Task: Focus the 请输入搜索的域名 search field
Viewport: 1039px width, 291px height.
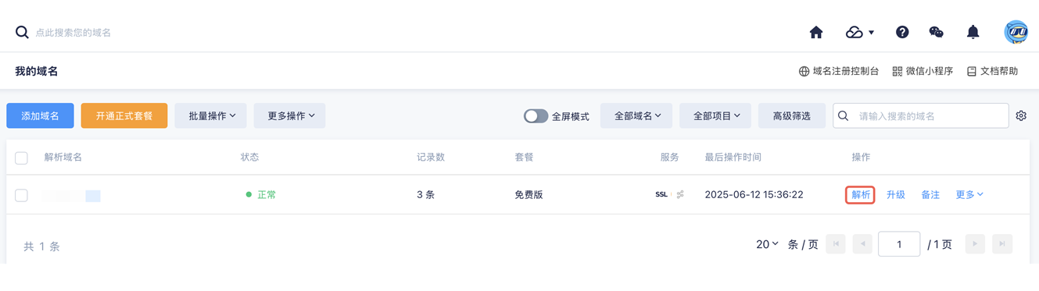Action: coord(921,115)
